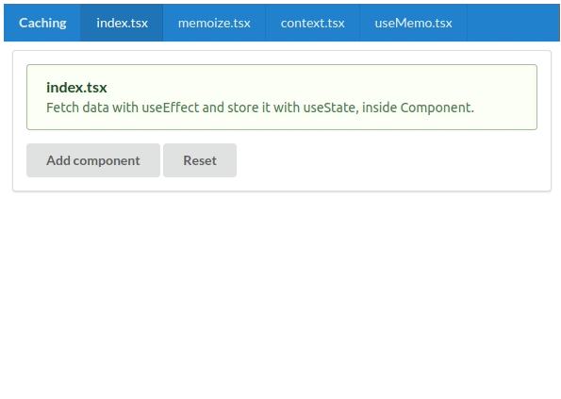Go to the useMemo.tsx tab
561x399 pixels.
413,23
